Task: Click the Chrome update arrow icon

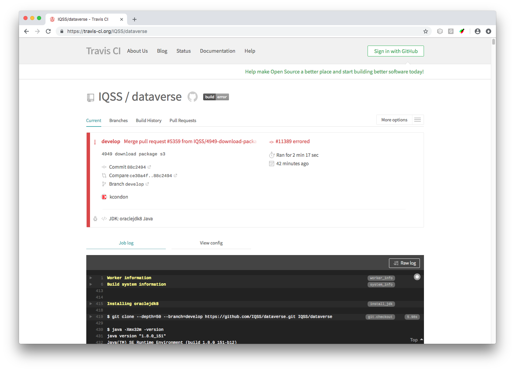Action: click(489, 31)
